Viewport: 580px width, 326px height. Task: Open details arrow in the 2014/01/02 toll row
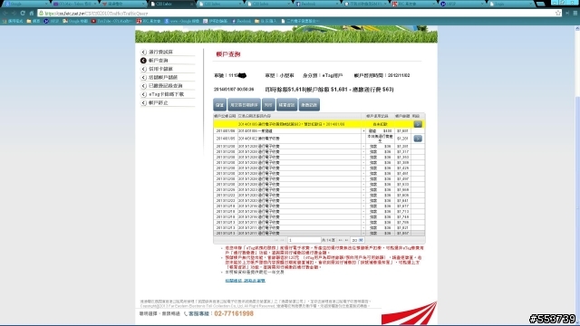click(x=418, y=139)
